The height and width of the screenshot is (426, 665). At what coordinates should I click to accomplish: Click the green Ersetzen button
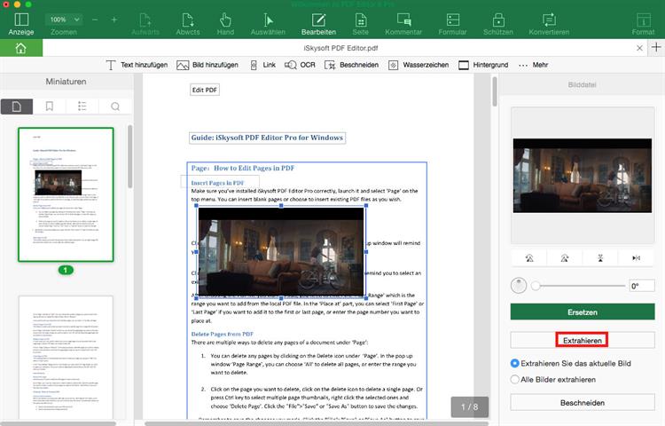click(583, 312)
